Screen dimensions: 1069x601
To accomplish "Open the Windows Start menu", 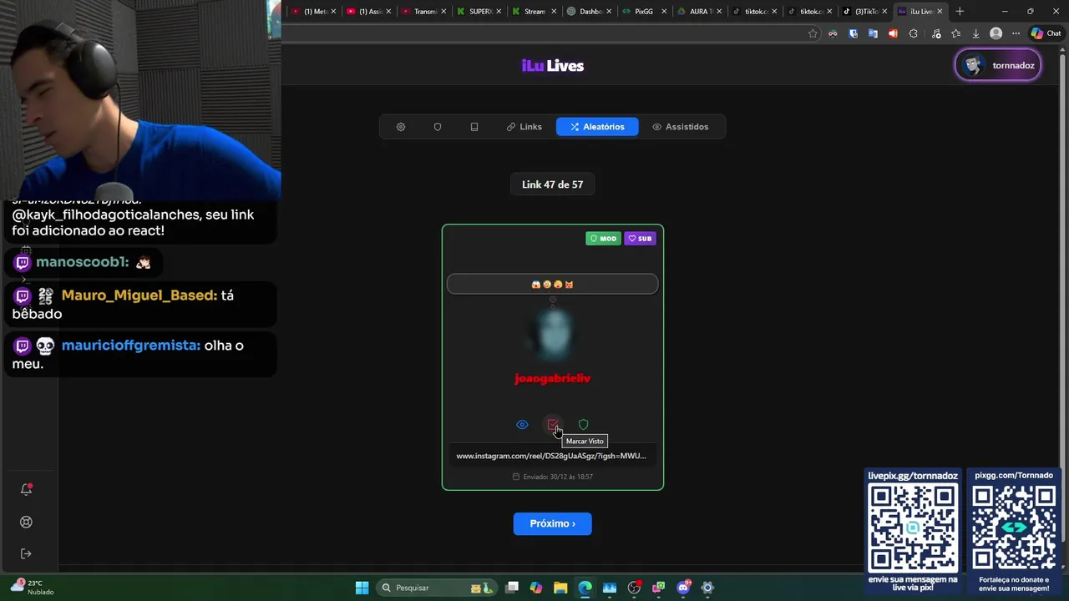I will coord(362,588).
